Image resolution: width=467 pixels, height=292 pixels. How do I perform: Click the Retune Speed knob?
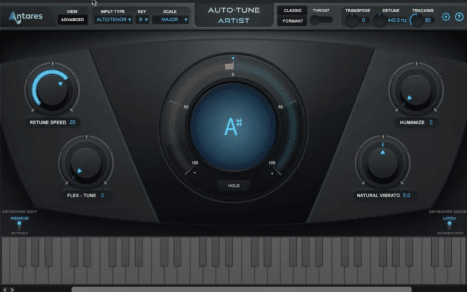click(52, 89)
